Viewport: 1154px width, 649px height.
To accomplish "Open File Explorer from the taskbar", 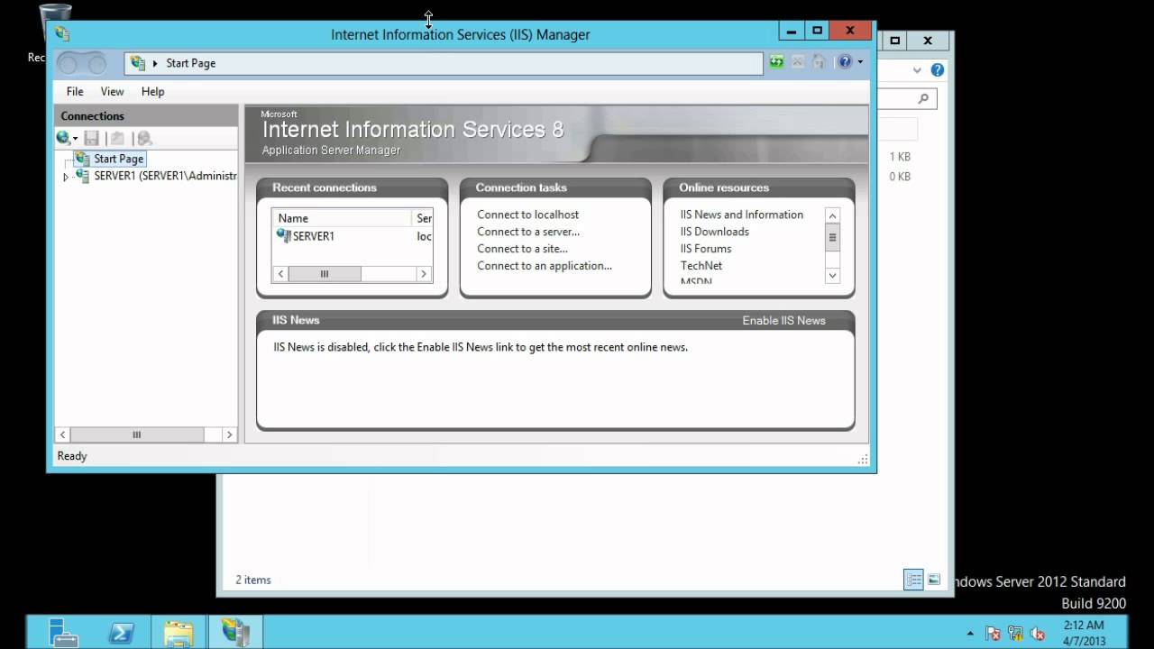I will (x=179, y=633).
